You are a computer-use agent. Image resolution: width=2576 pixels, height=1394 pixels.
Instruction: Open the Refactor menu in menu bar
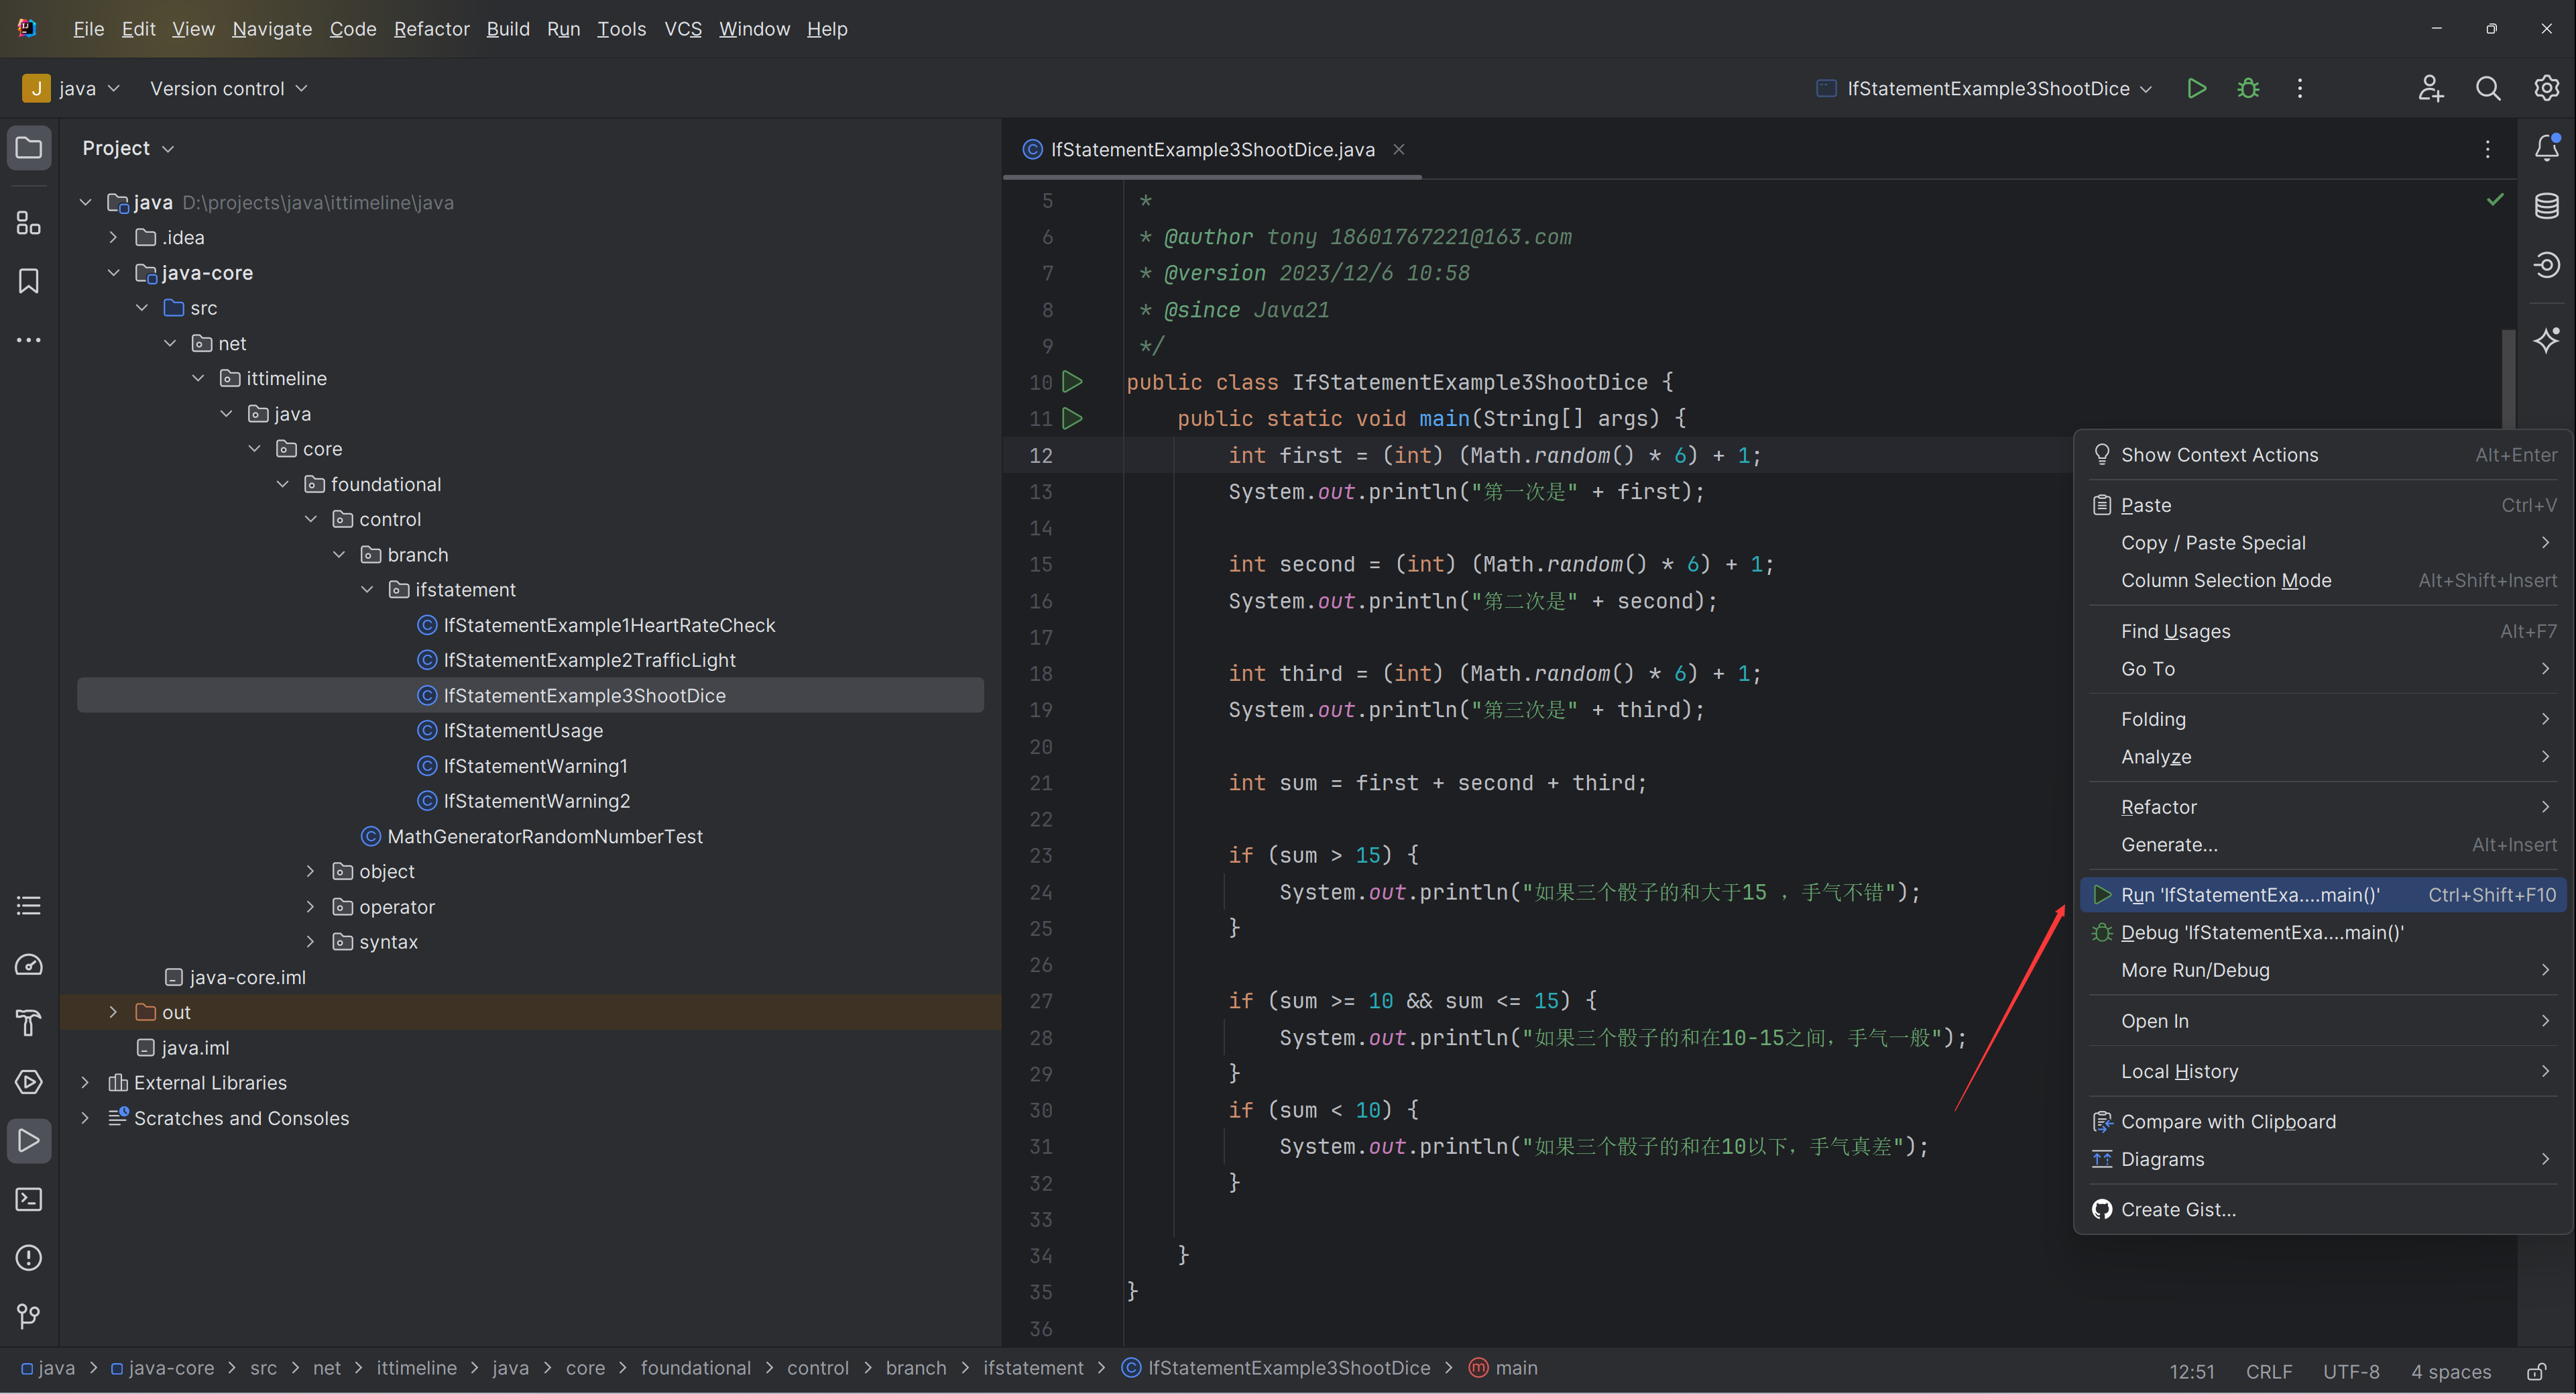(x=431, y=29)
